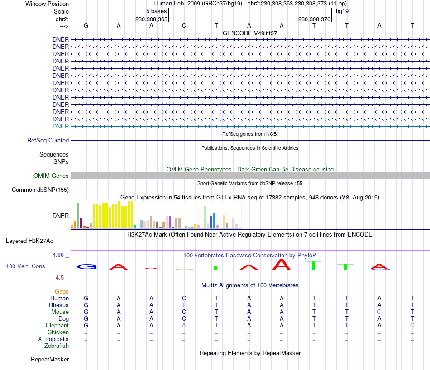Click the -4.5 PhyloP lower scale value
The image size is (430, 370).
tap(59, 278)
